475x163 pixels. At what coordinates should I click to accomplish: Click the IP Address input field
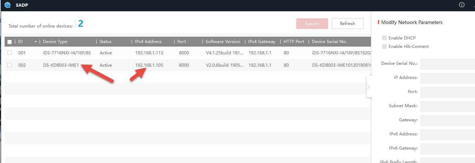(x=447, y=78)
